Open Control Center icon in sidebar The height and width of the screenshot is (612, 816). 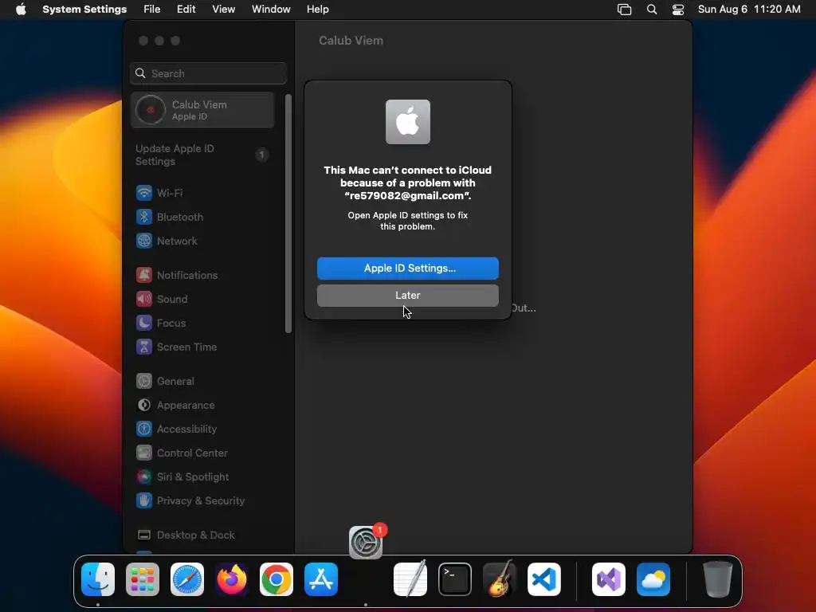coord(144,453)
